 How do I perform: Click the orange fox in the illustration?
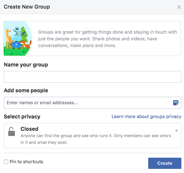[x=26, y=44]
